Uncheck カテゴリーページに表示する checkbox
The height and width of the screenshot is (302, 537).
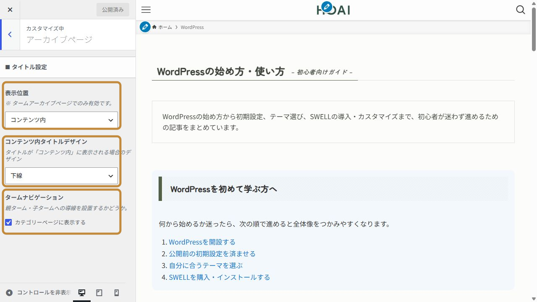click(x=8, y=222)
